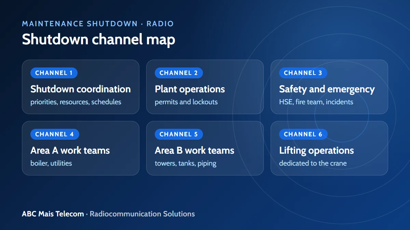
Task: Click the CHANNEL 6 badge
Action: (x=303, y=134)
